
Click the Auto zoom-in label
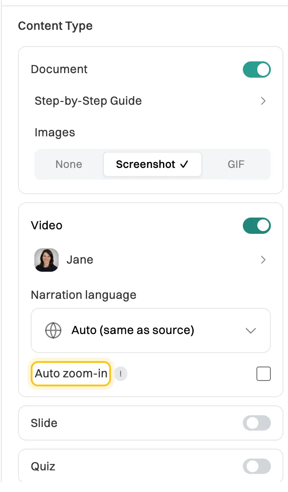tap(71, 374)
